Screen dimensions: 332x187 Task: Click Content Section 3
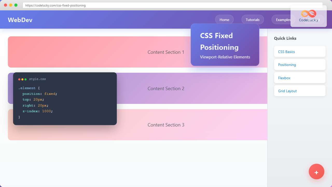tap(166, 125)
